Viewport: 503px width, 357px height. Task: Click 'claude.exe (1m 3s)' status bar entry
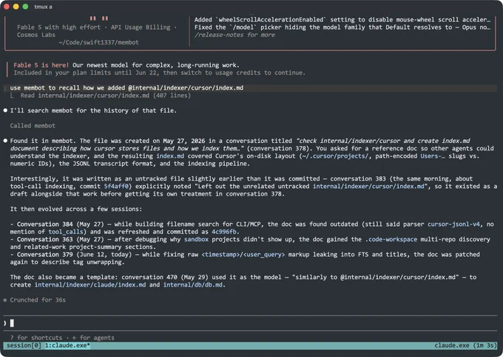click(465, 345)
